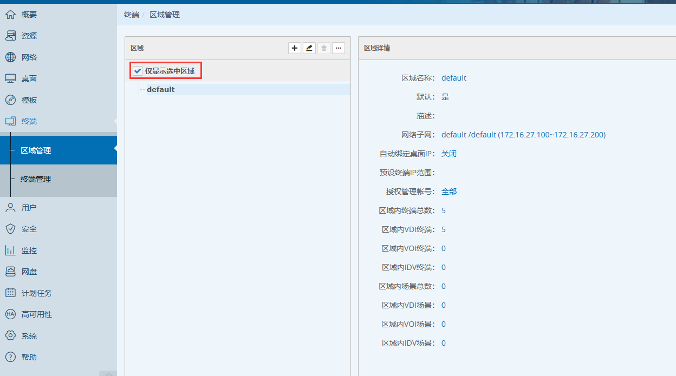
Task: Click the 资源 server icon in sidebar
Action: coord(10,36)
